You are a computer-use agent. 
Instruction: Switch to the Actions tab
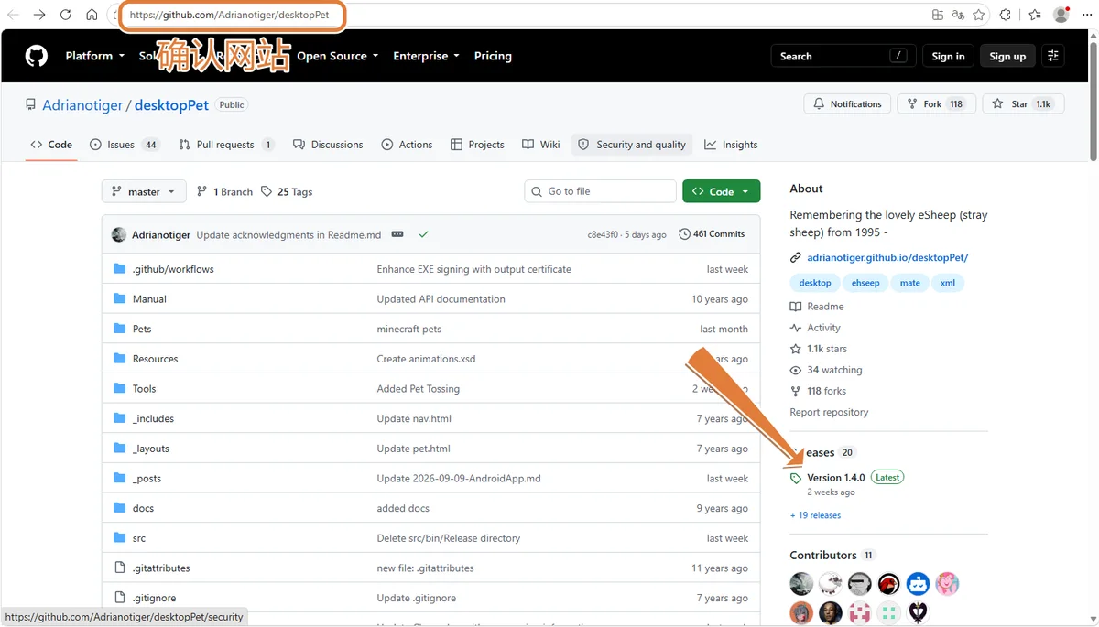click(x=407, y=145)
